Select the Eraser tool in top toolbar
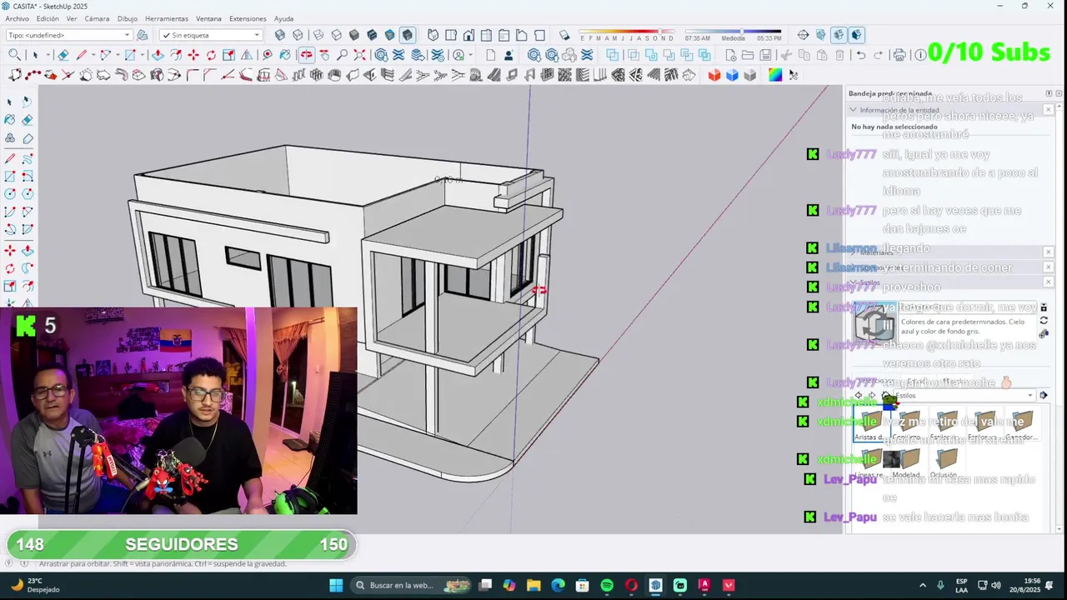The width and height of the screenshot is (1067, 600). 63,55
